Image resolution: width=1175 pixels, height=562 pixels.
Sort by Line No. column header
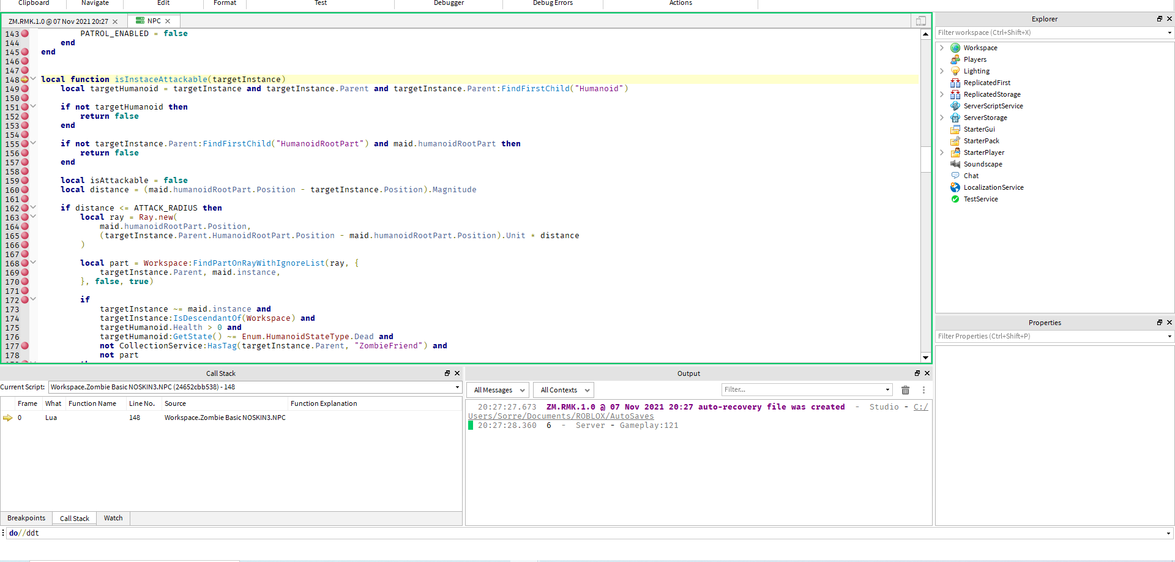pyautogui.click(x=142, y=403)
